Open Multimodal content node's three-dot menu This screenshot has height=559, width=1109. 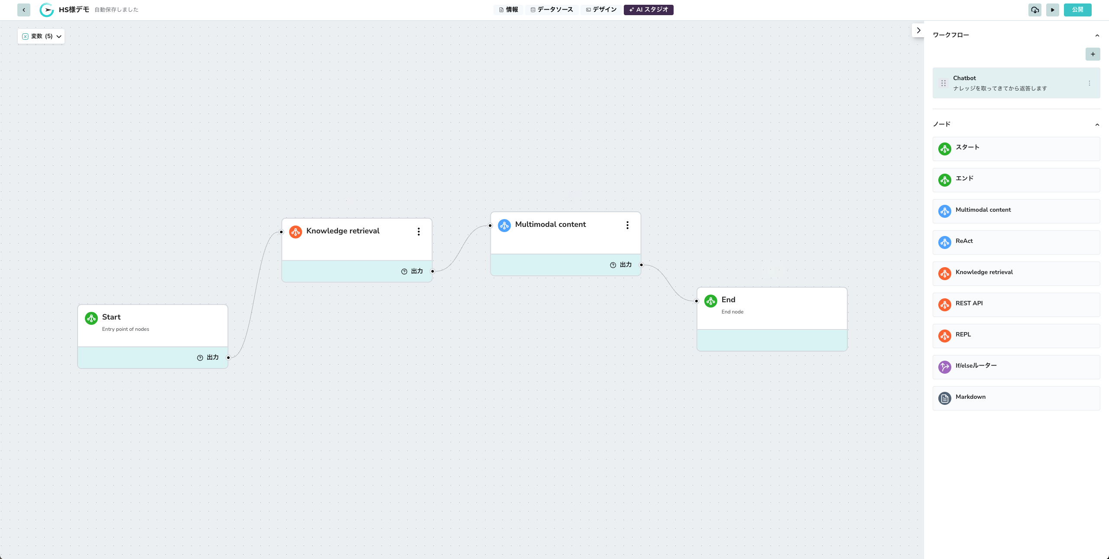627,225
